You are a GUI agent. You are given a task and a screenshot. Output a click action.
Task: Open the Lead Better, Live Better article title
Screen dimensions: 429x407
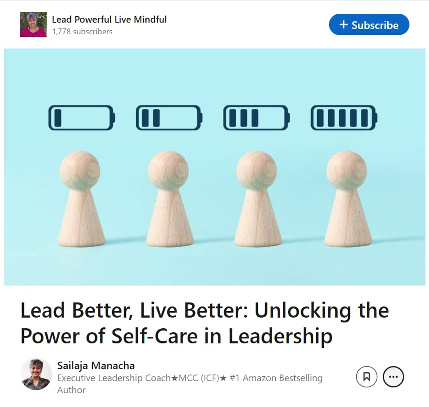[x=204, y=323]
